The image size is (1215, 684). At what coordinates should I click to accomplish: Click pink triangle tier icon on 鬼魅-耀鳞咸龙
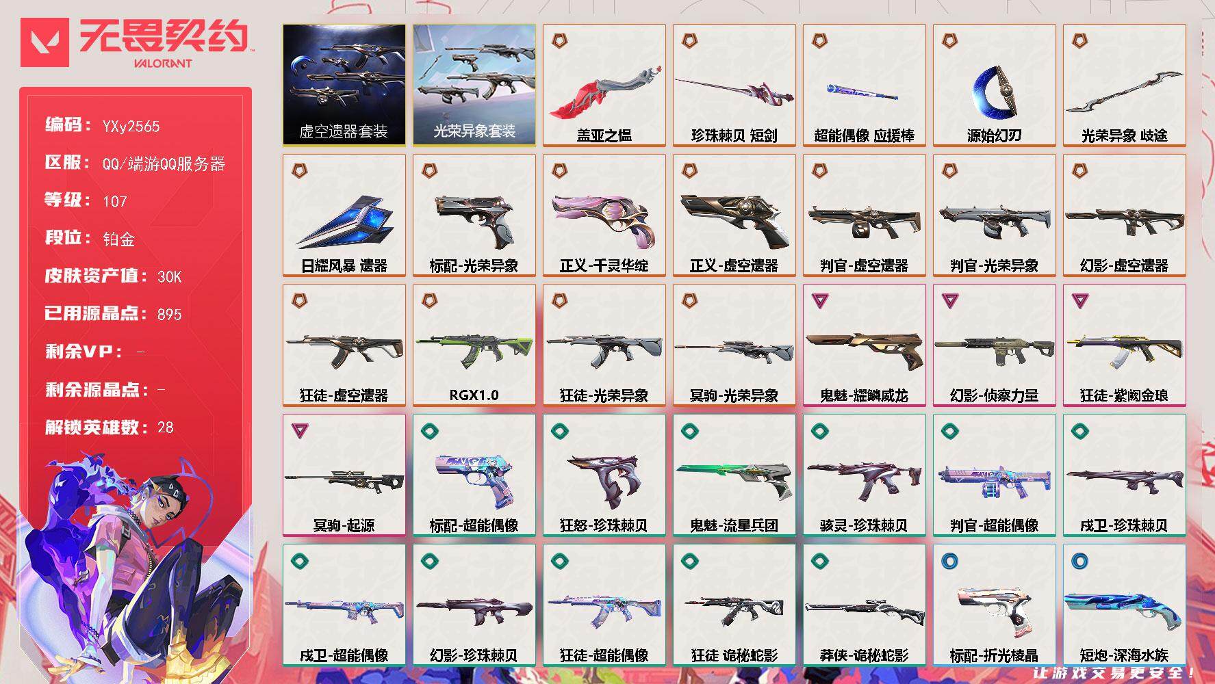pos(819,300)
